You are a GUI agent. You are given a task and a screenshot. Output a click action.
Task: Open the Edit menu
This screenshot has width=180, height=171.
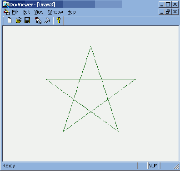[x=27, y=12]
